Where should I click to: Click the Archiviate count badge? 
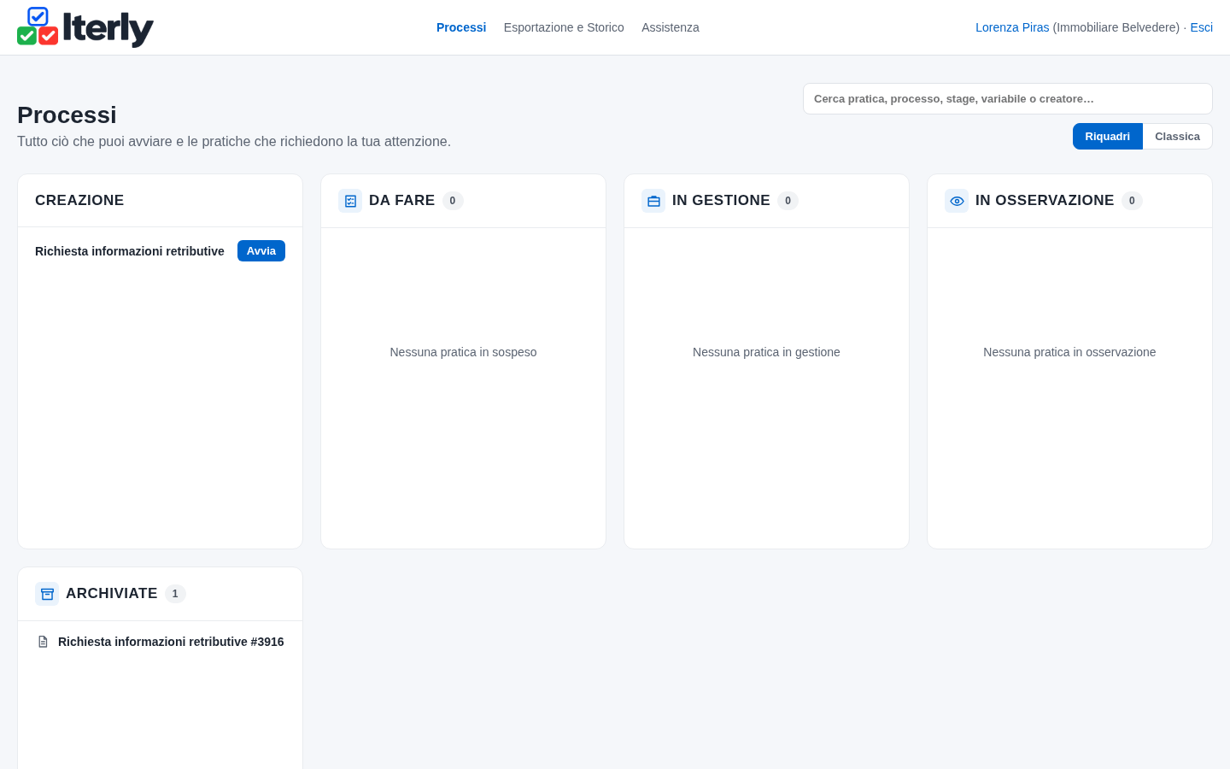coord(175,594)
